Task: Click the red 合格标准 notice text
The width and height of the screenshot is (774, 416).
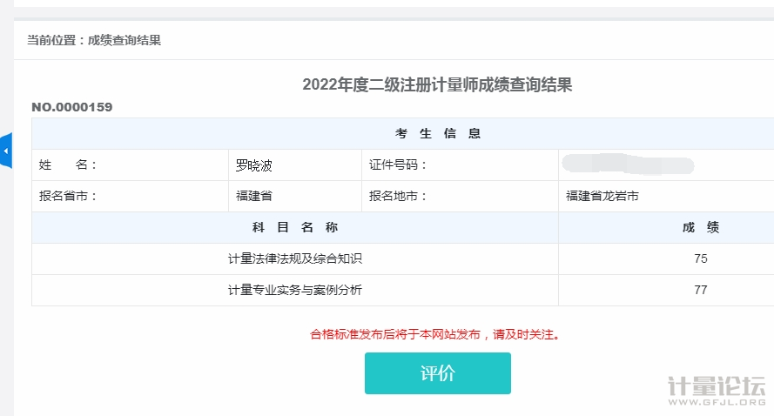Action: pyautogui.click(x=435, y=333)
